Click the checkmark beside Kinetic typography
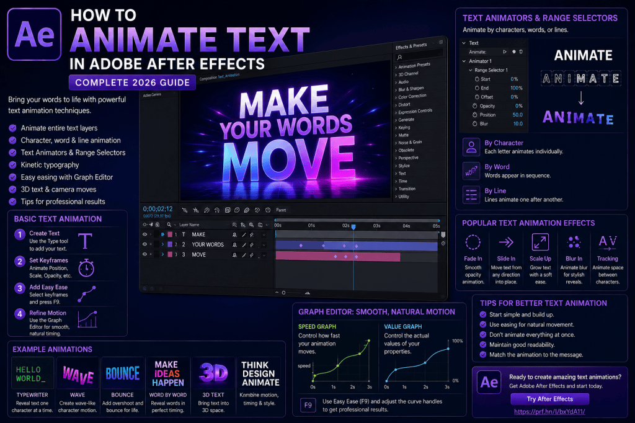Screen dimensions: 635x423 (x=12, y=165)
